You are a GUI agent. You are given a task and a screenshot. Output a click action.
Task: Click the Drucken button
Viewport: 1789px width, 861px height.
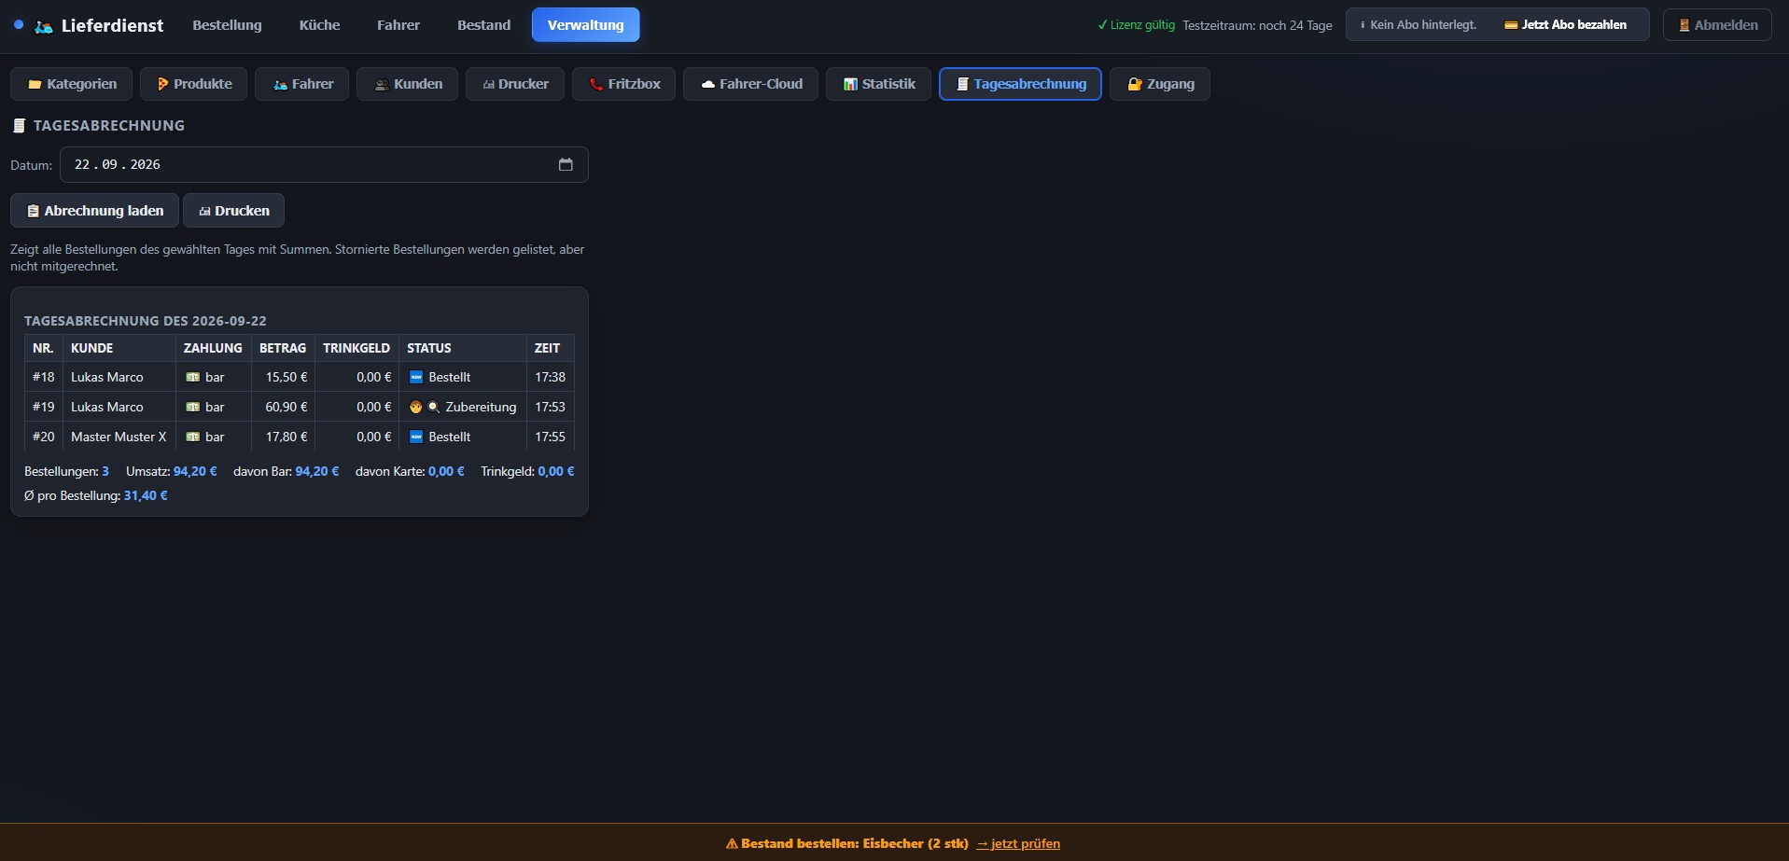pyautogui.click(x=234, y=211)
